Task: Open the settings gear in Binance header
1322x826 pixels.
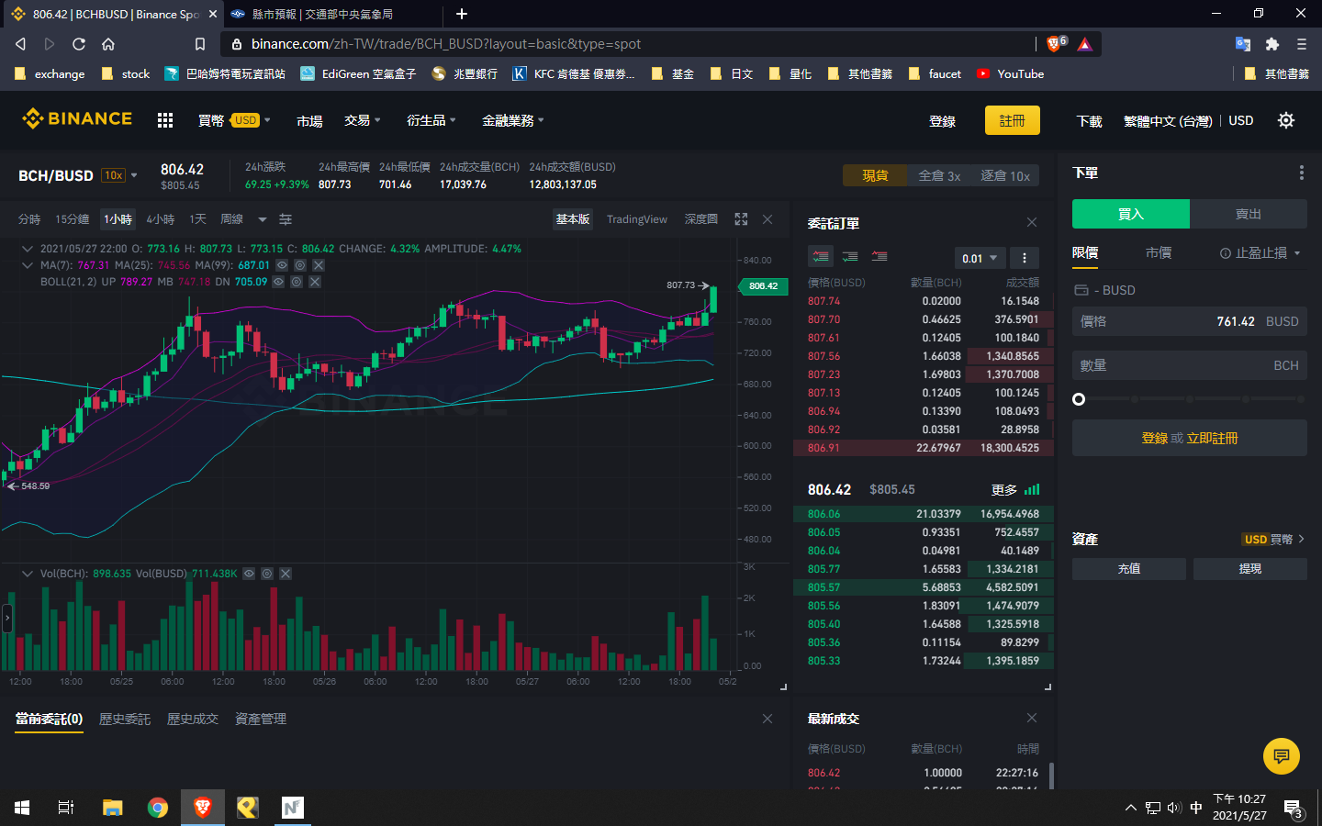Action: [1286, 120]
